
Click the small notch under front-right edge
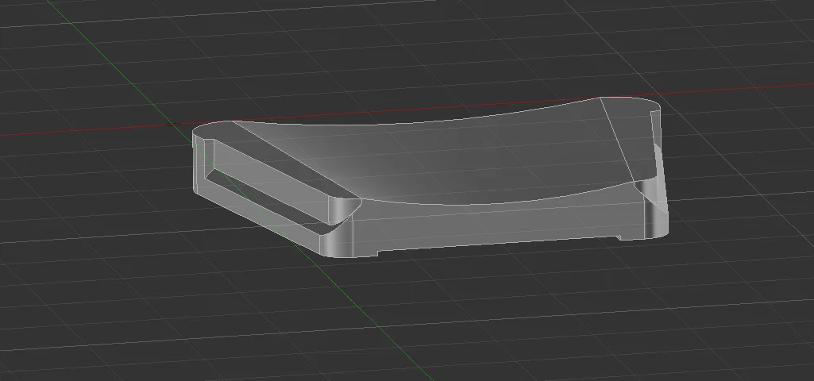622,238
